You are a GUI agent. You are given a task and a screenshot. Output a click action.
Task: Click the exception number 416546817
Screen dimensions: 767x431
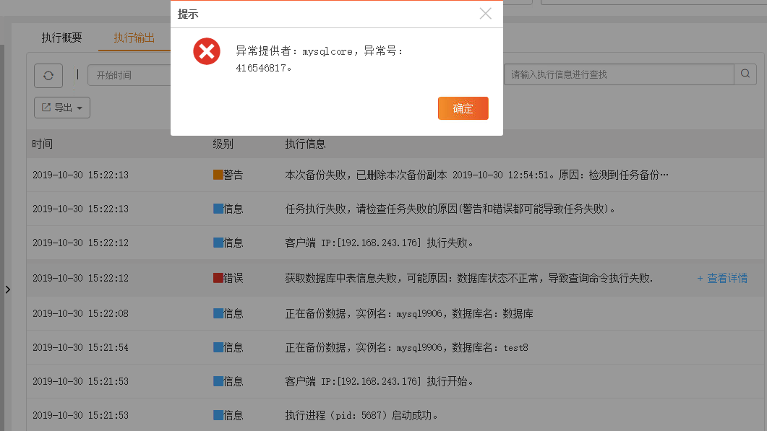click(261, 68)
